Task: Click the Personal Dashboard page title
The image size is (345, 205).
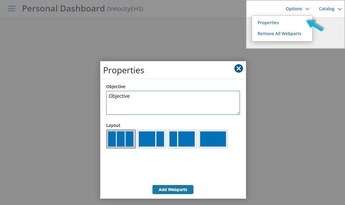Action: [63, 8]
